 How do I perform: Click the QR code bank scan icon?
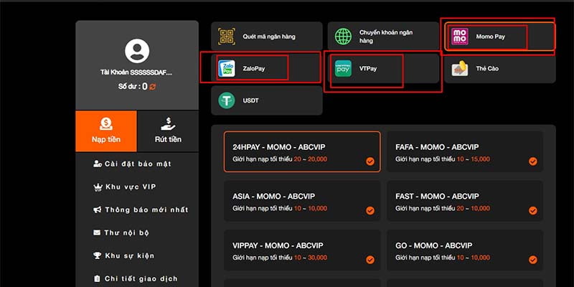click(227, 36)
